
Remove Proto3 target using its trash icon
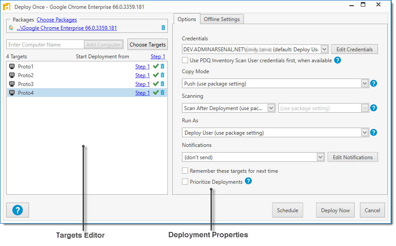coord(162,84)
